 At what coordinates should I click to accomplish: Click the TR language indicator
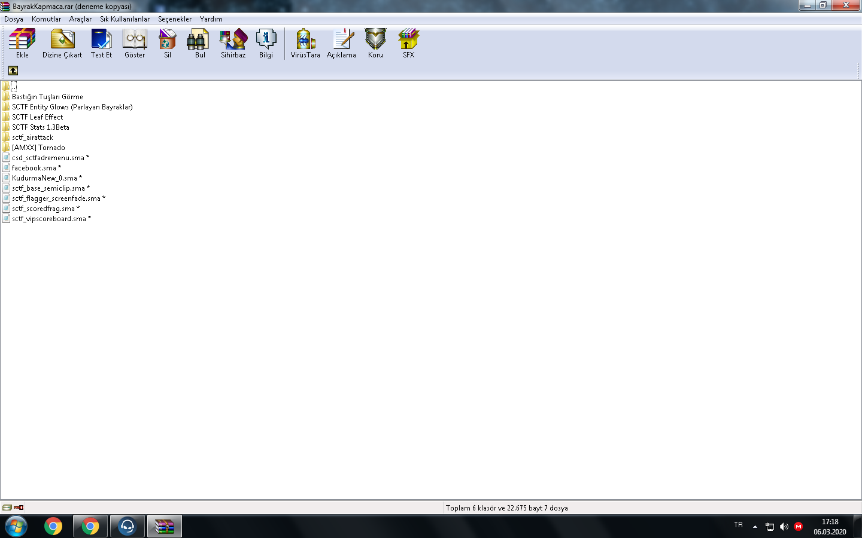[x=739, y=525]
